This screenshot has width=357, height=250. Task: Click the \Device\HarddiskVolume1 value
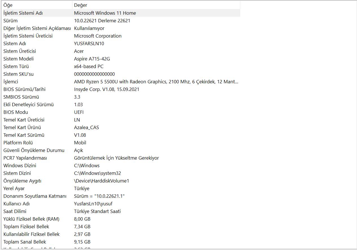[x=101, y=181]
